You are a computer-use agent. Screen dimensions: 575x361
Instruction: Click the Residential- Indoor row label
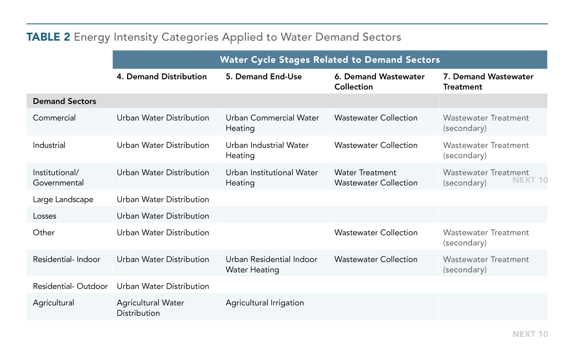tap(67, 259)
